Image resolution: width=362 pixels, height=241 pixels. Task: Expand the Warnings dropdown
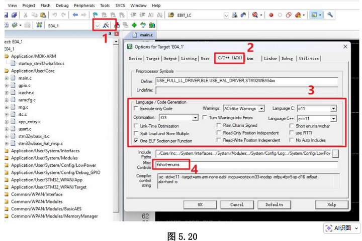(261, 108)
